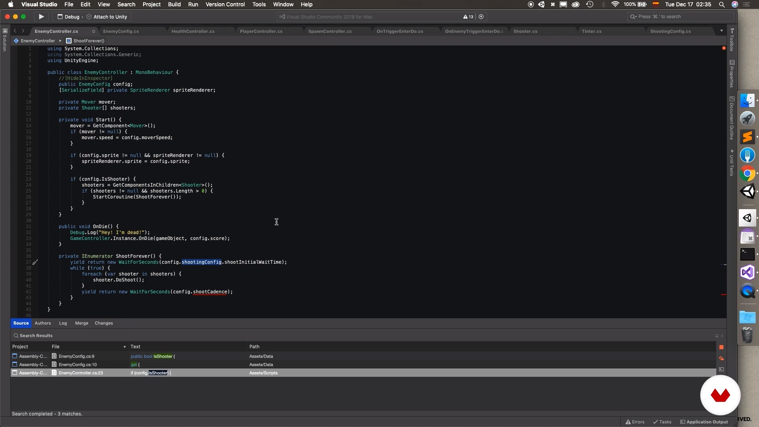Open Terminal from the Dock

click(747, 254)
